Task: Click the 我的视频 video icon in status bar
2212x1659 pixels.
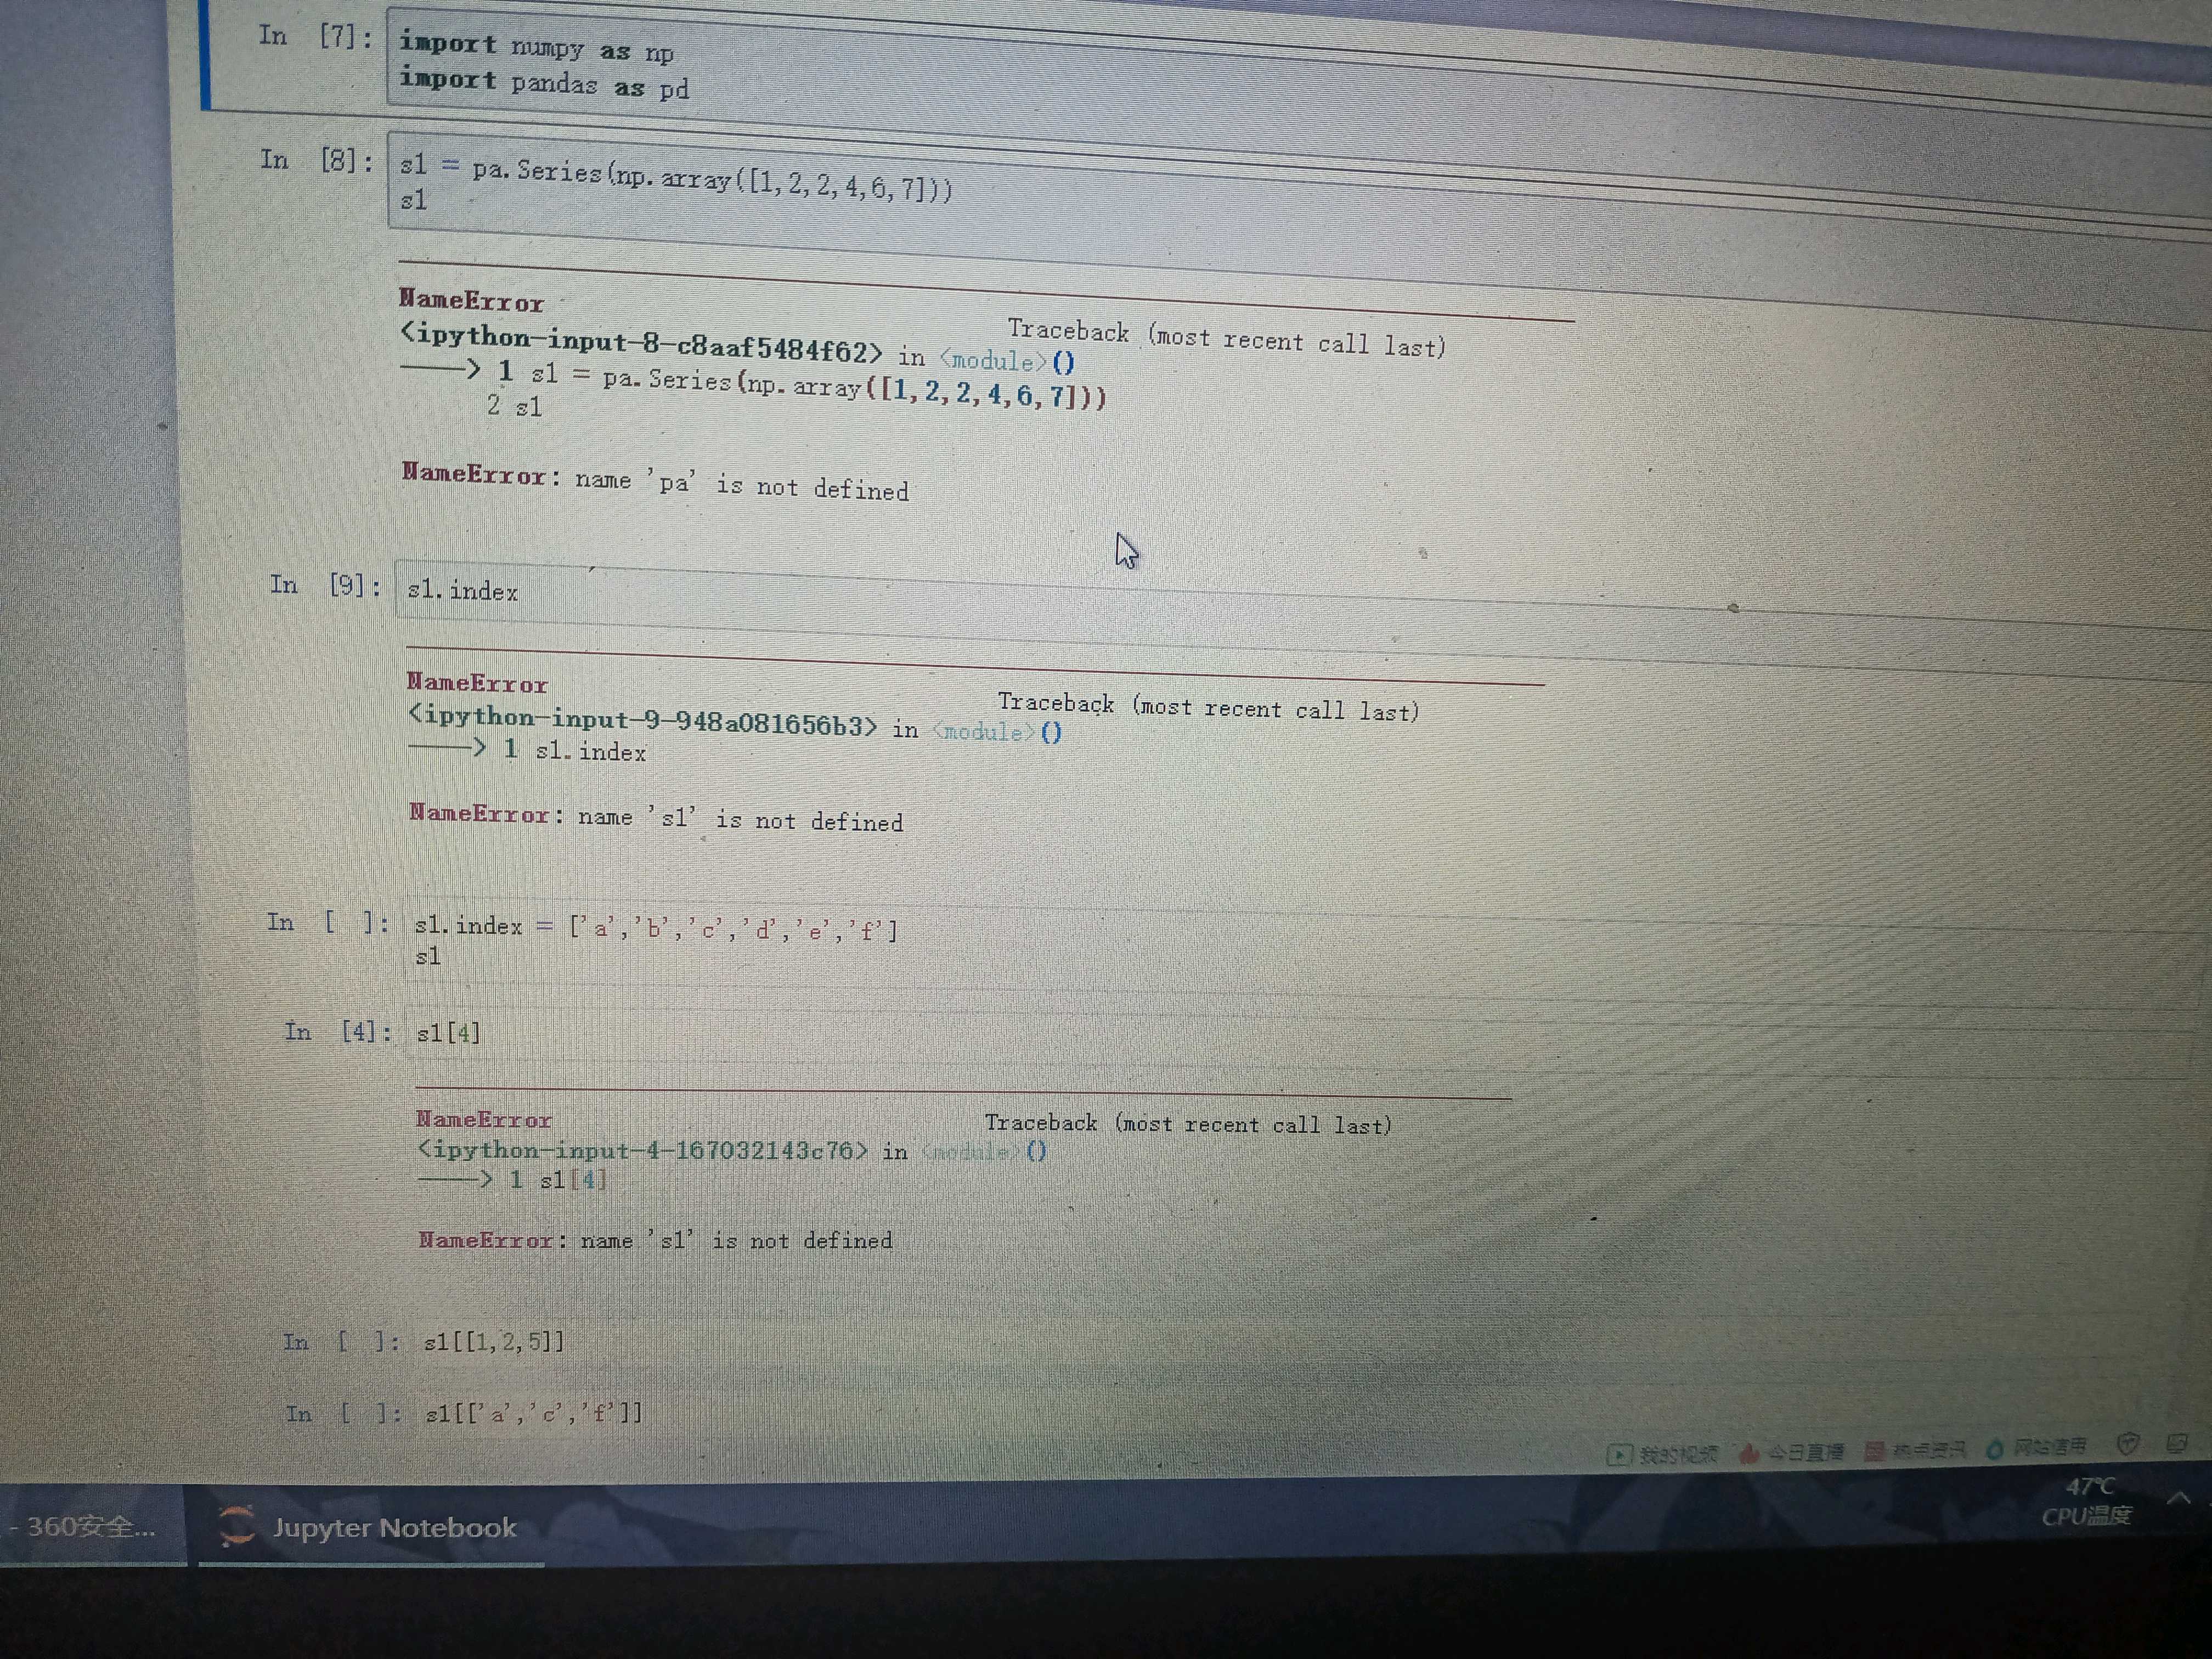Action: click(x=1619, y=1455)
